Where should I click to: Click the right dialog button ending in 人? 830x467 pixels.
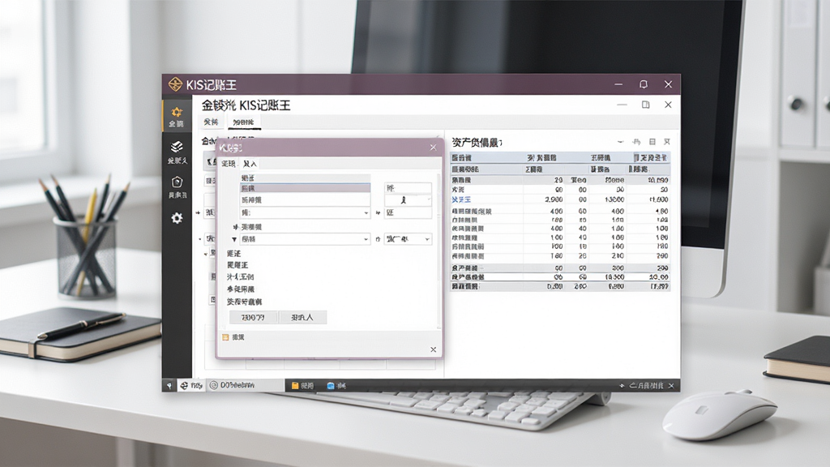coord(302,317)
